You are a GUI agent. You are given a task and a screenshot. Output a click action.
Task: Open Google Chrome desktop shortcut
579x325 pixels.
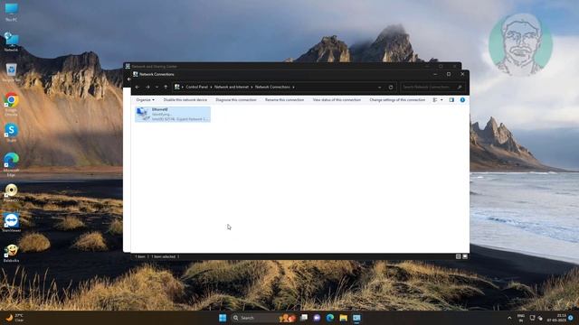pyautogui.click(x=12, y=105)
